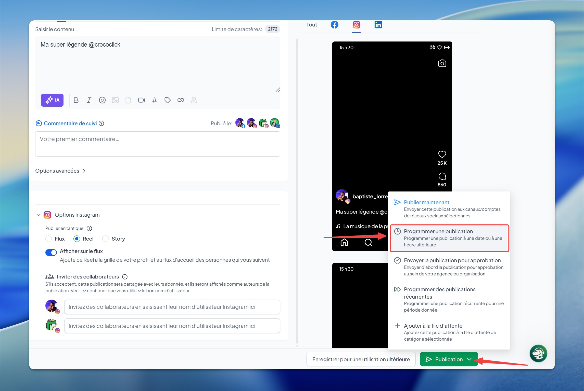Select the LinkedIn account avatar in Publié le

point(275,123)
